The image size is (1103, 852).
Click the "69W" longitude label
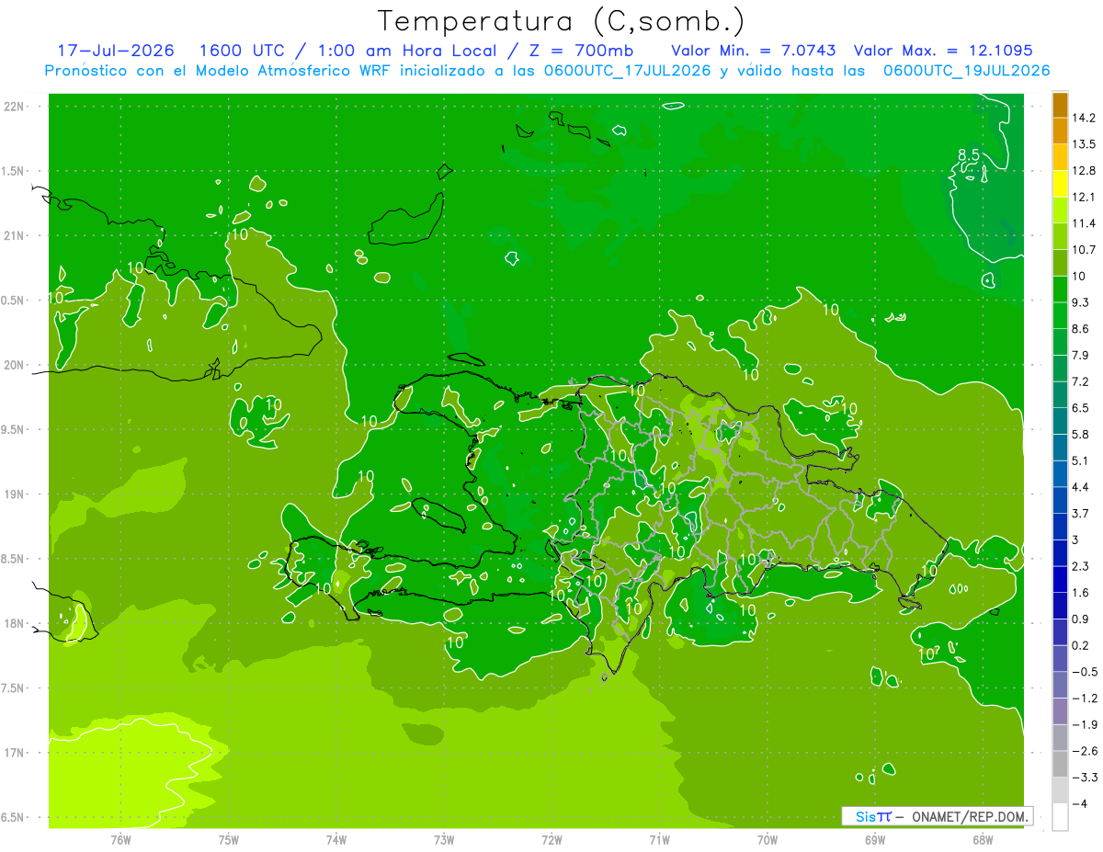click(875, 839)
